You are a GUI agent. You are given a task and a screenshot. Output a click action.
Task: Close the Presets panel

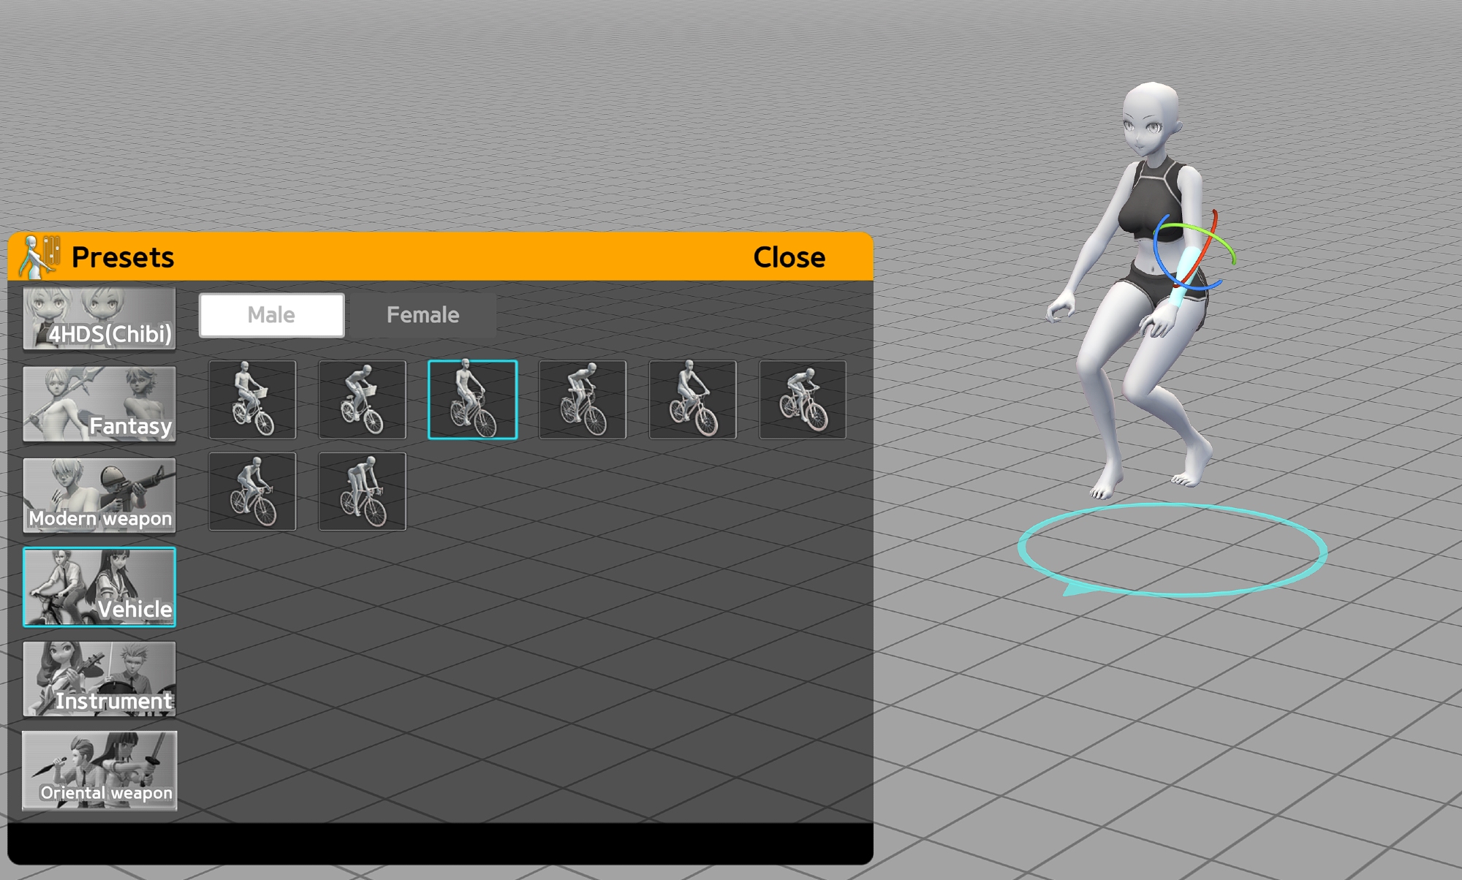click(789, 257)
